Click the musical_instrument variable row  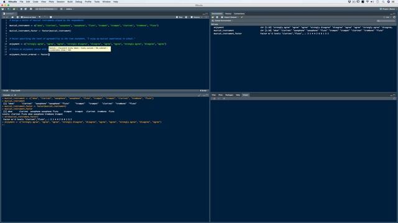303,30
